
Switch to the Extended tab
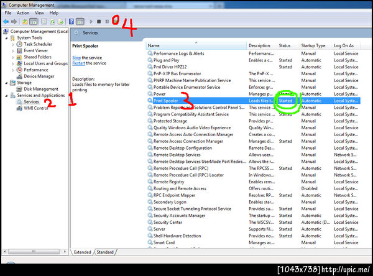click(x=82, y=252)
